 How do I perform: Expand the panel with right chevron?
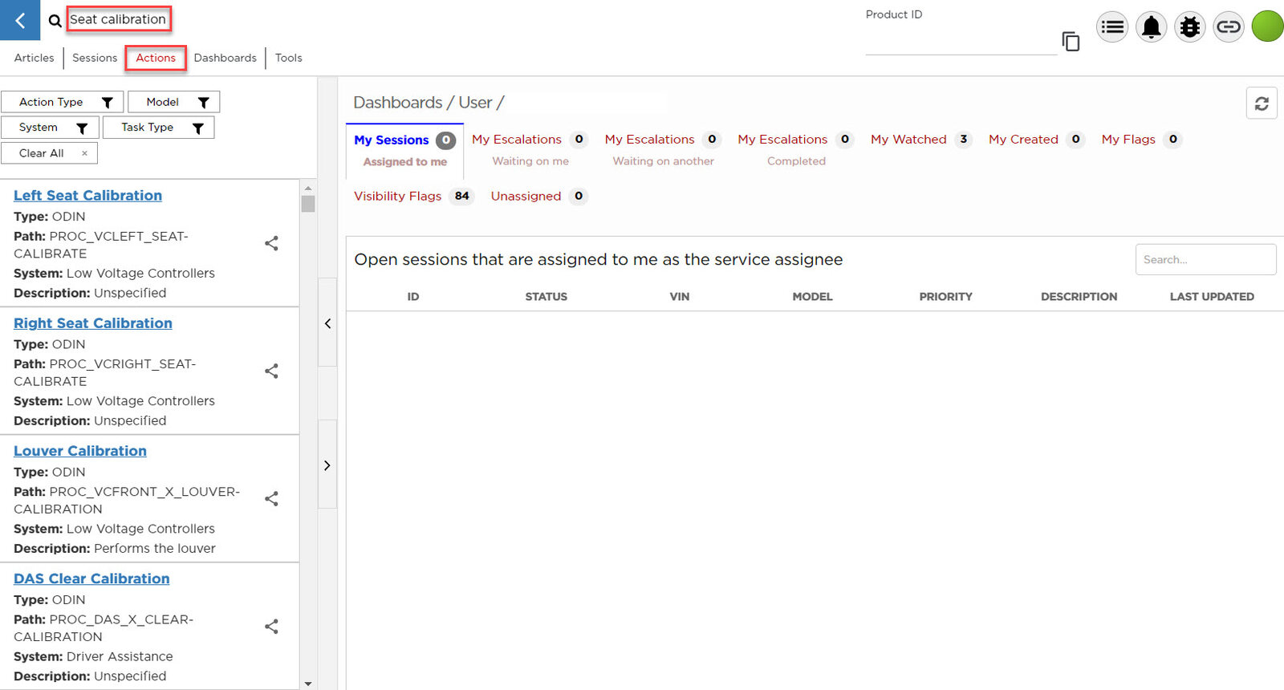[x=327, y=465]
